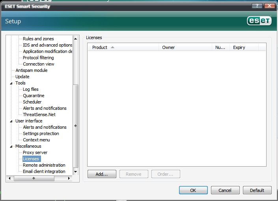Click tree scrollbar down arrow

76,172
